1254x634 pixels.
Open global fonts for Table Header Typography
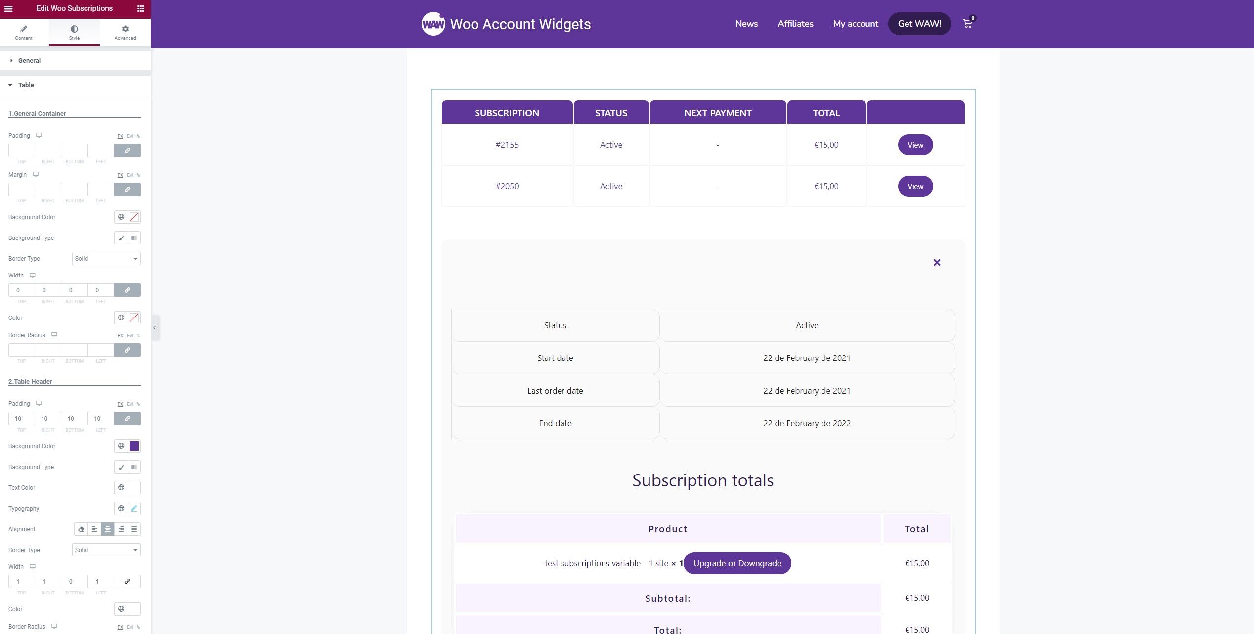coord(121,508)
